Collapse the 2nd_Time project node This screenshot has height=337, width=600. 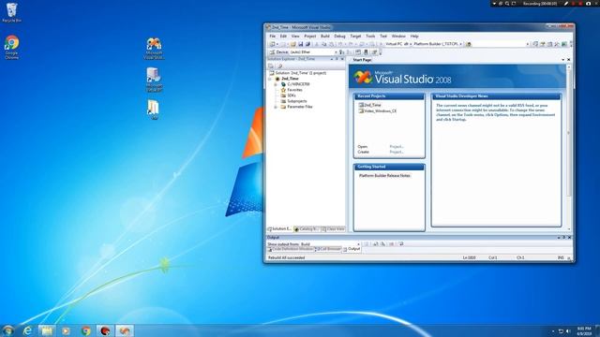pos(270,79)
